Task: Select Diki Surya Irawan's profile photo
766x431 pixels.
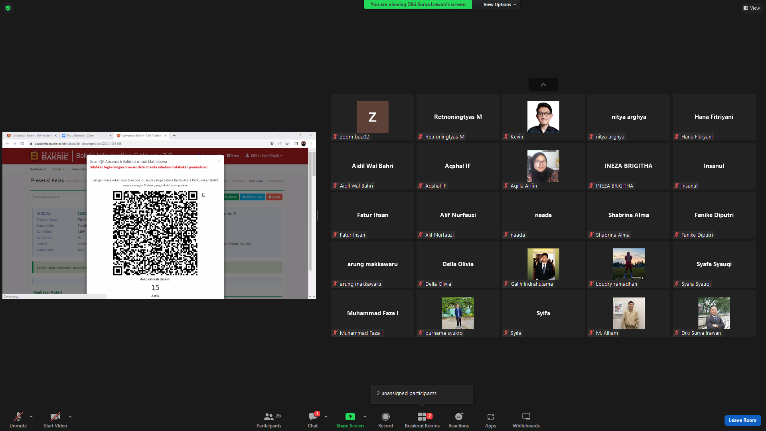Action: (714, 313)
